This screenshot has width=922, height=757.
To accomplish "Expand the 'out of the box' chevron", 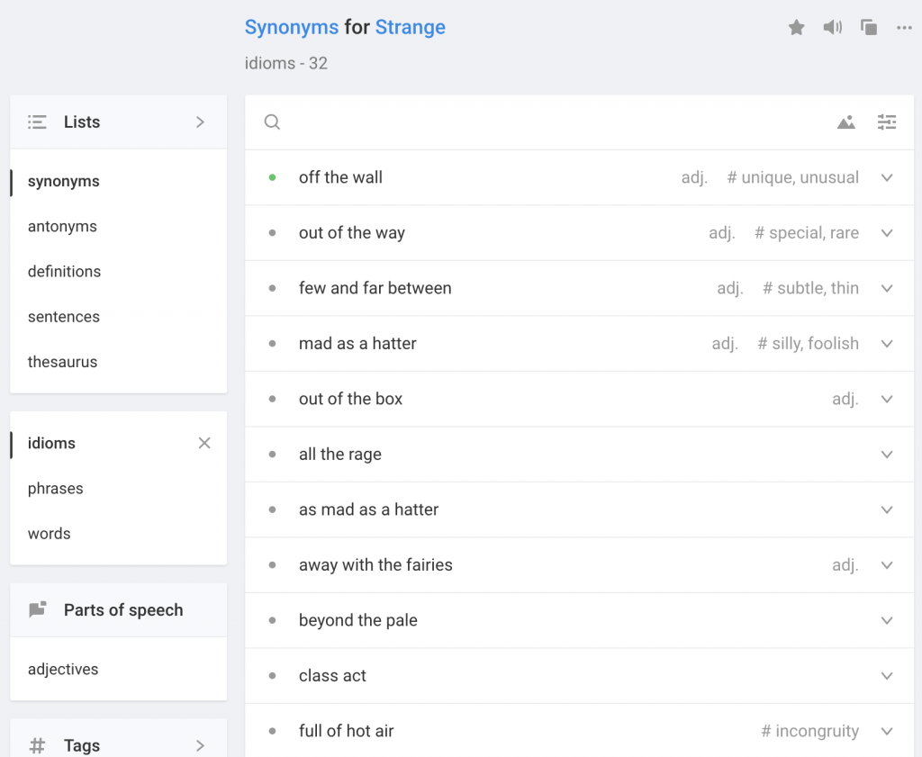I will (887, 399).
